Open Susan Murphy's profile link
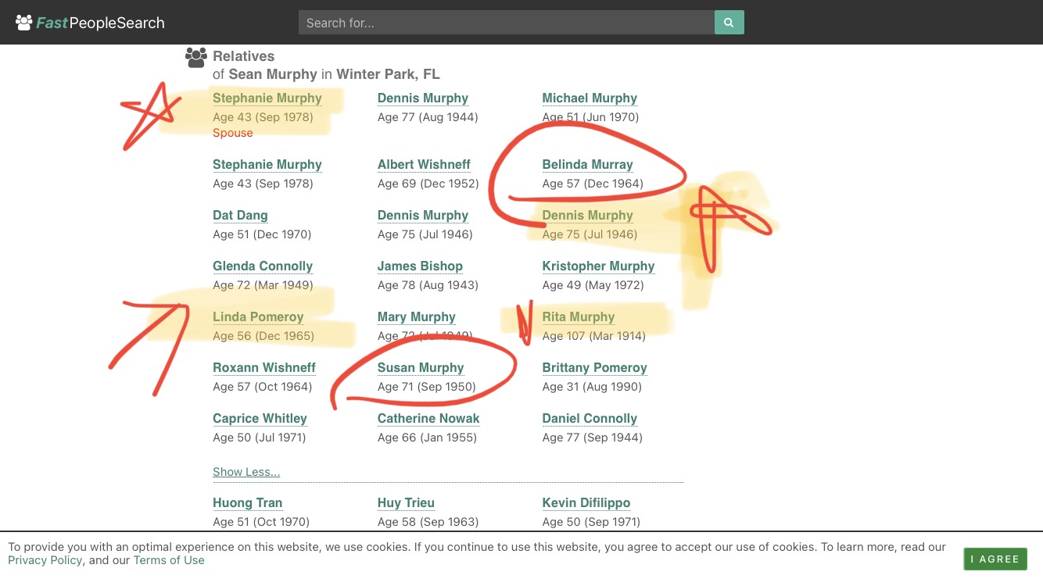The image size is (1043, 586). [x=421, y=368]
